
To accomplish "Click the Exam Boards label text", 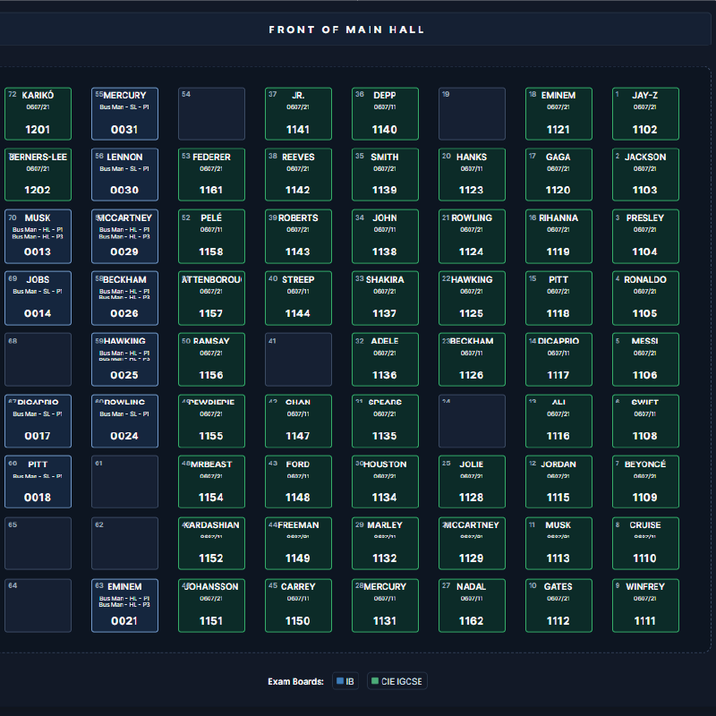I will (x=295, y=681).
